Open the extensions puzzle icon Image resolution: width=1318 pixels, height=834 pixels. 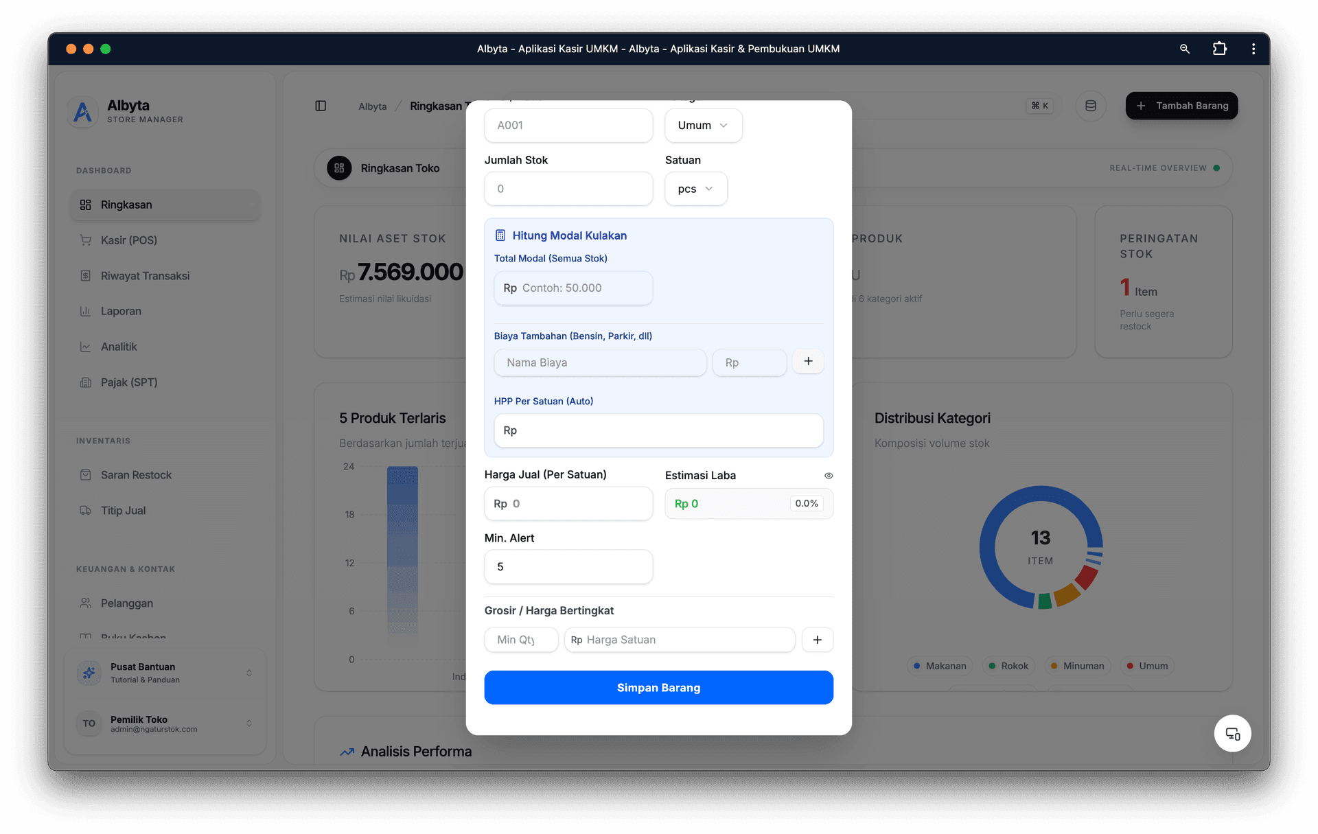coord(1219,49)
